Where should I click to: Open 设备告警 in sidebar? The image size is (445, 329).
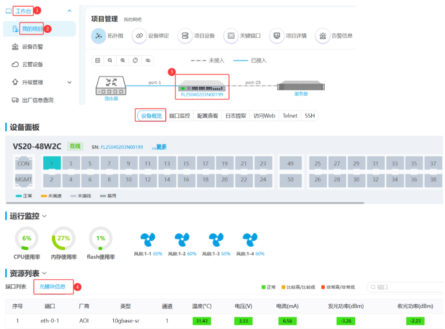pos(33,47)
